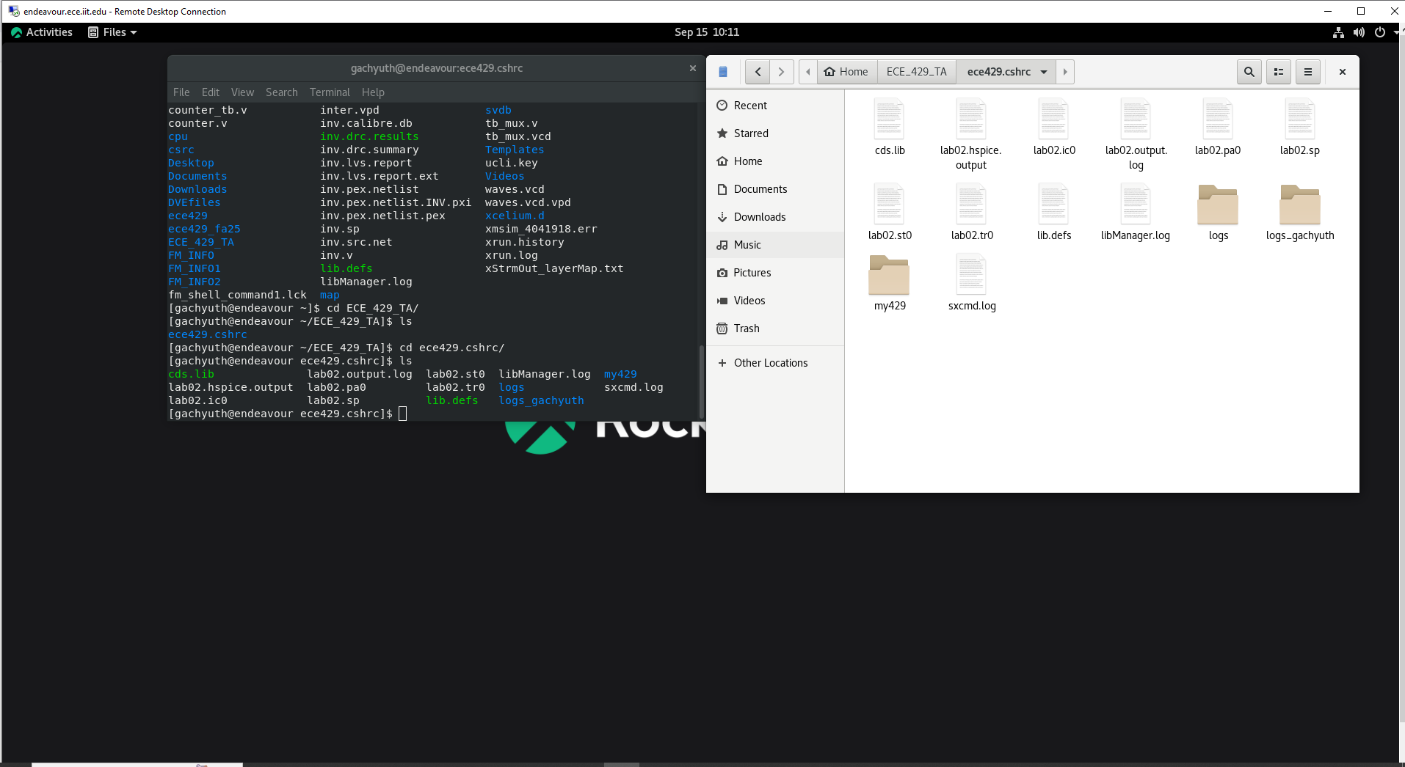Expand the ece429.cshrc path dropdown arrow
1405x767 pixels.
point(1044,72)
